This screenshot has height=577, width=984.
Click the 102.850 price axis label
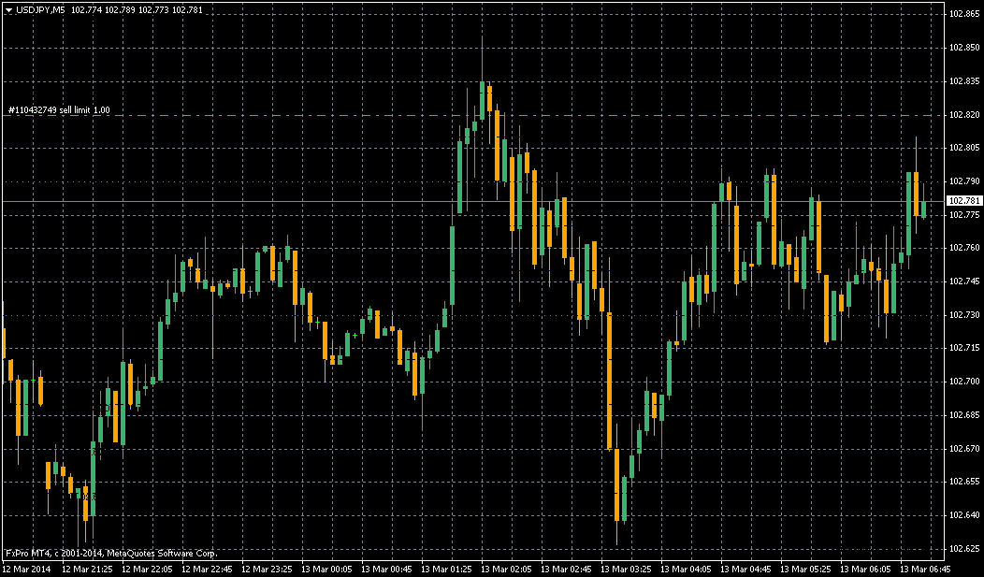[x=963, y=48]
